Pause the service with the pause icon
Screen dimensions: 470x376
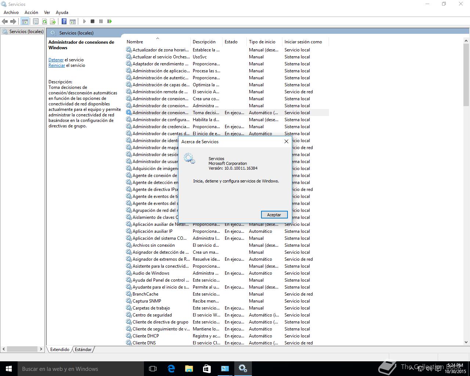pyautogui.click(x=101, y=21)
